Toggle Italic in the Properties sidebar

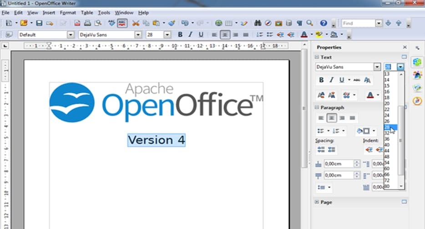tap(331, 80)
